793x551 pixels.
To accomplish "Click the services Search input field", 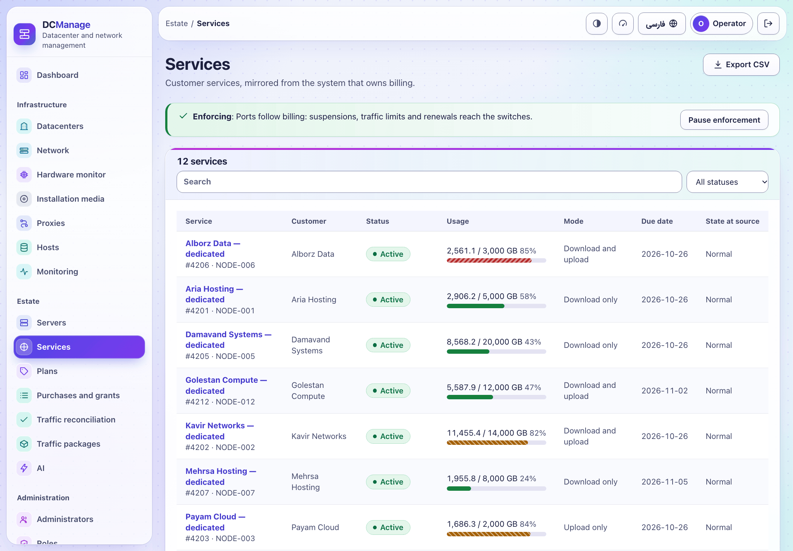I will click(x=429, y=182).
